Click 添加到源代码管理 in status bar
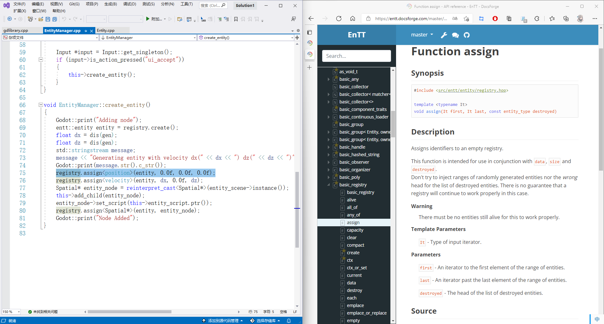Screen dimensions: 604x324 click(x=223, y=321)
